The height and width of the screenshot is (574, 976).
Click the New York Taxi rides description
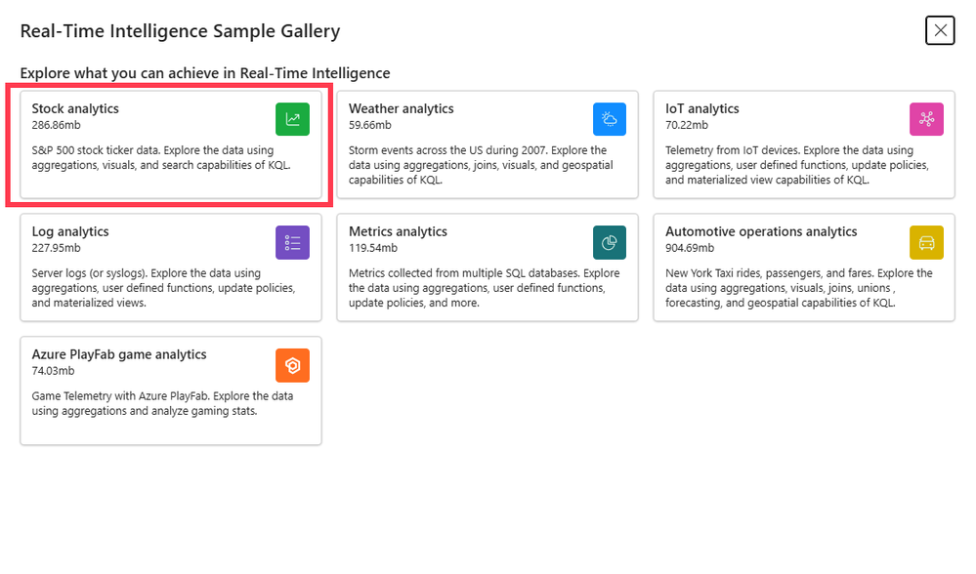[x=798, y=288]
